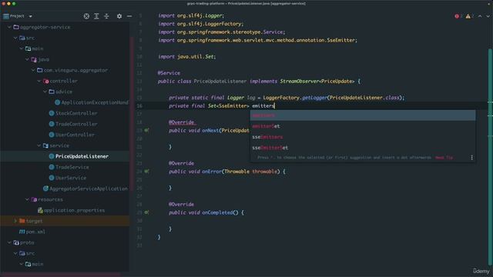Click Next Tip link in completion popup

tap(444, 157)
